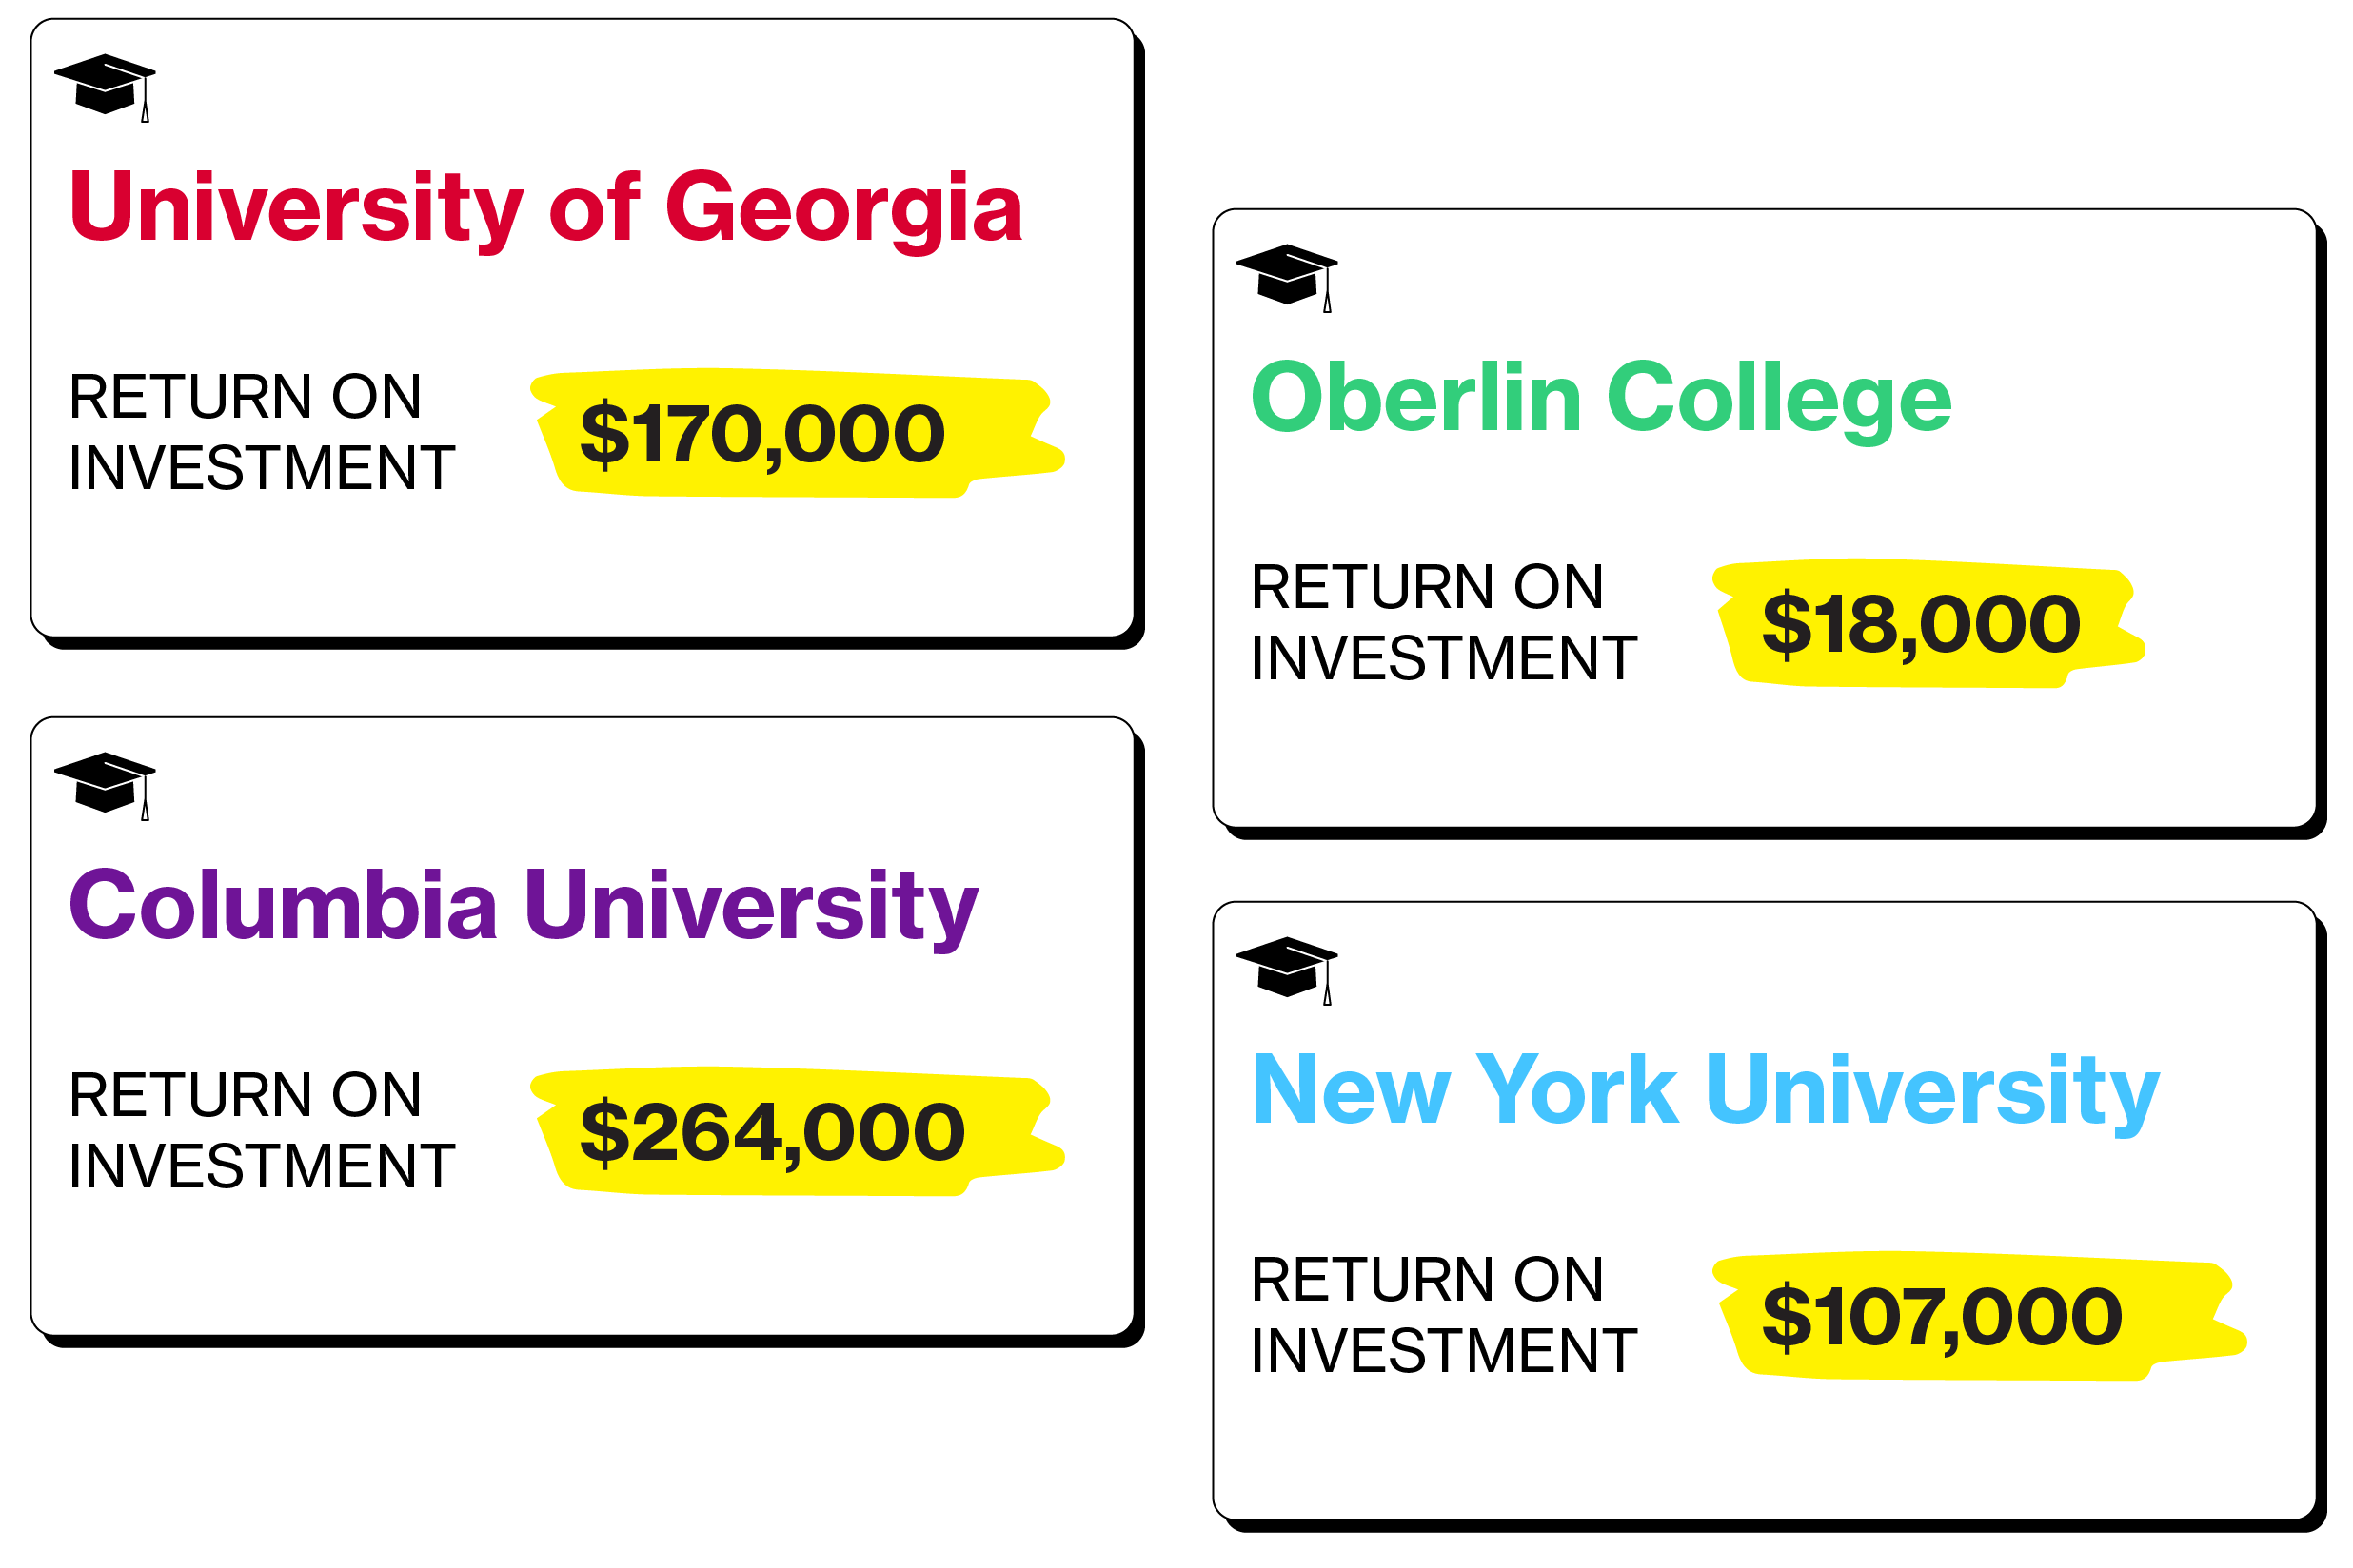Open the University of Georgia heading
This screenshot has height=1568, width=2353.
[x=546, y=208]
